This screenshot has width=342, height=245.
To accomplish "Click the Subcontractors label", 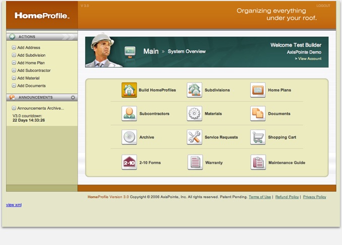I will tap(154, 114).
